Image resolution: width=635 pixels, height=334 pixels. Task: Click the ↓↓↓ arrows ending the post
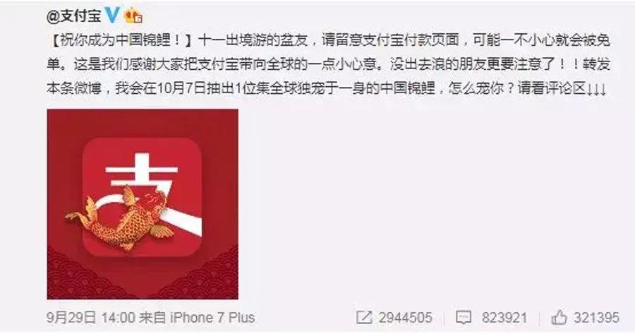(596, 89)
